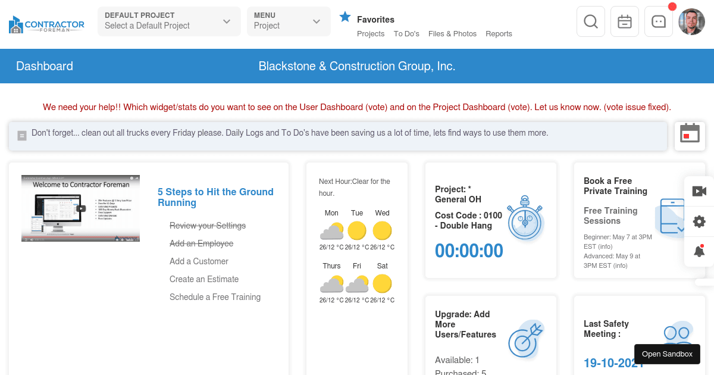
Task: Open the calendar icon in header
Action: pos(624,22)
